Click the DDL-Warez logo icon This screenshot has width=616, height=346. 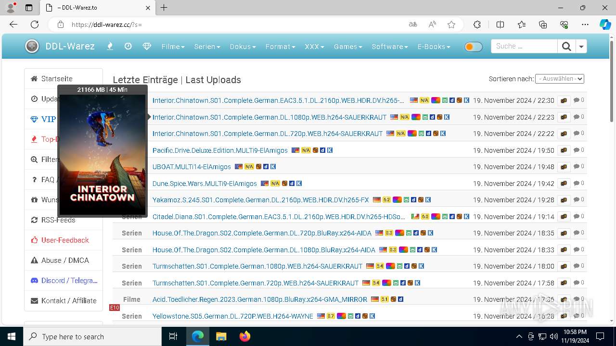point(32,46)
